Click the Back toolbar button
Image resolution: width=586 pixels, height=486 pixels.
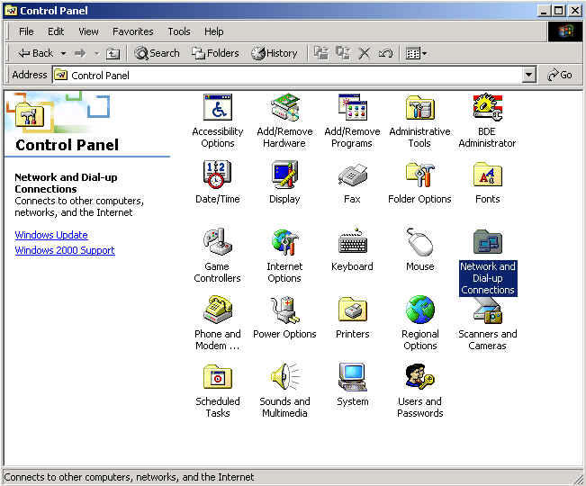[x=35, y=53]
